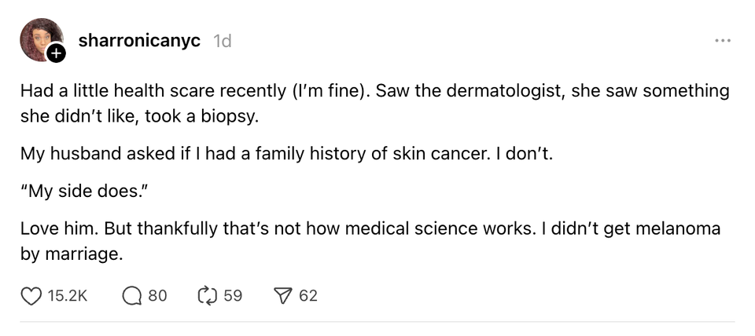
Task: Click the text 'by marriage.' ending the post
Action: 72,255
